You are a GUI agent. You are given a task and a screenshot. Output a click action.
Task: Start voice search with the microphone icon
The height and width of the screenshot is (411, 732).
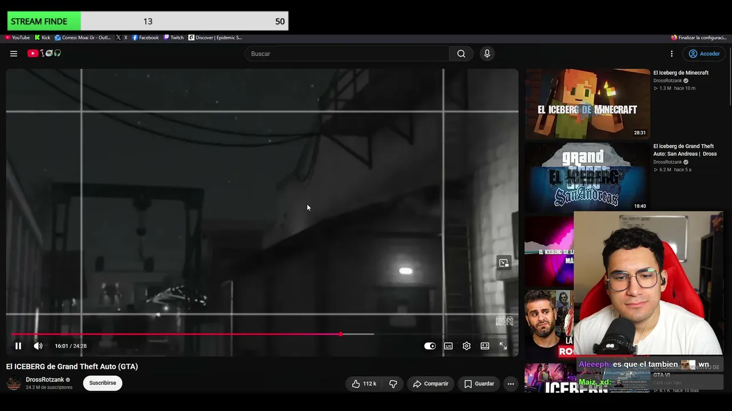click(x=487, y=54)
